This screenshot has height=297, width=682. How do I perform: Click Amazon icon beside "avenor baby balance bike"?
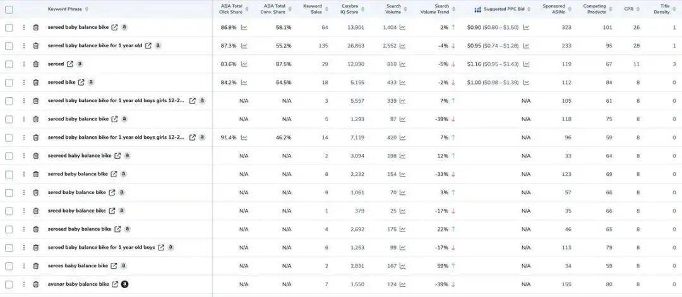124,284
